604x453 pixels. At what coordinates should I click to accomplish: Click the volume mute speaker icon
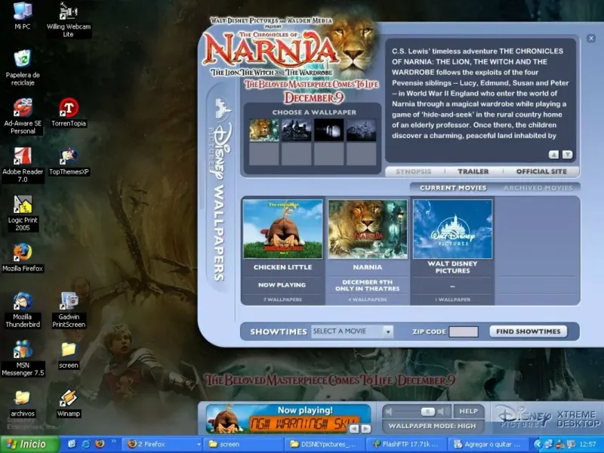pyautogui.click(x=389, y=411)
